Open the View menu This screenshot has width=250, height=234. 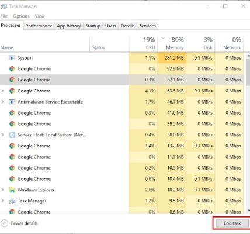(x=40, y=16)
